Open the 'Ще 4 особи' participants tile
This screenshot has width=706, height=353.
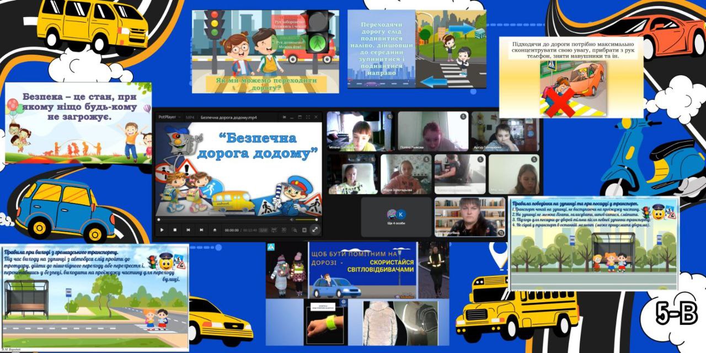coord(396,217)
